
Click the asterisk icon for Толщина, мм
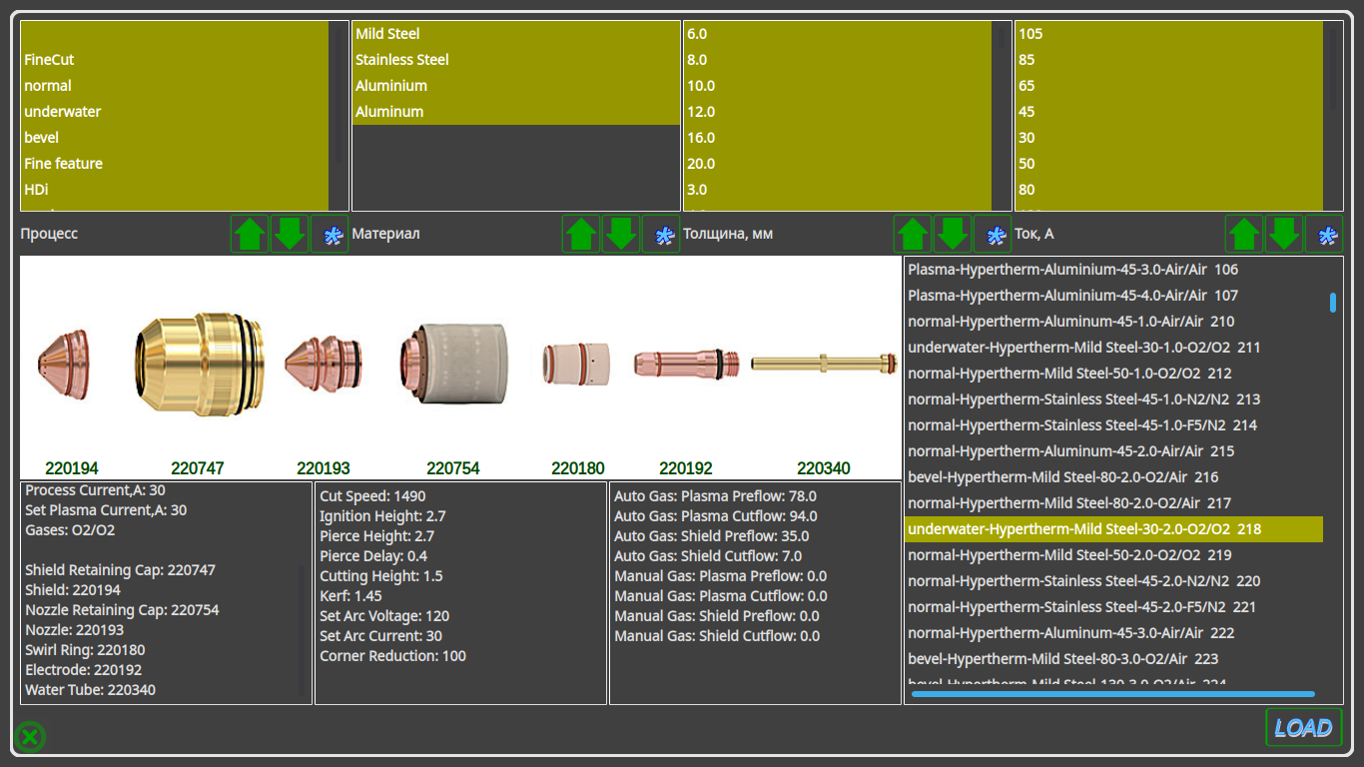[x=993, y=235]
